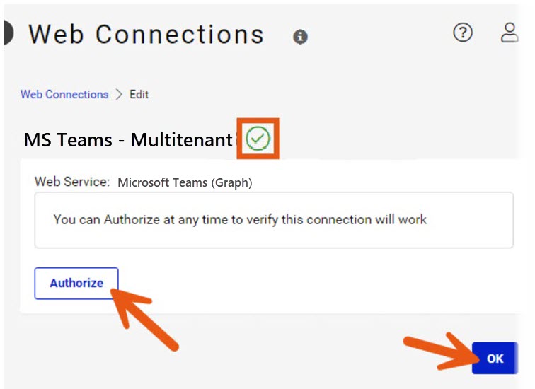Click the green checkmark status icon
Image resolution: width=535 pixels, height=389 pixels.
[x=258, y=138]
